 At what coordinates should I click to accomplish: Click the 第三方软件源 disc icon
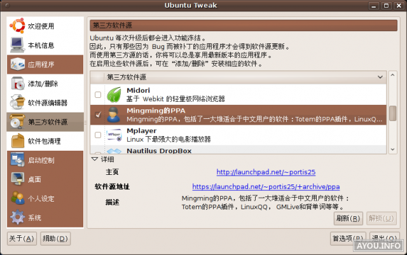pyautogui.click(x=17, y=121)
